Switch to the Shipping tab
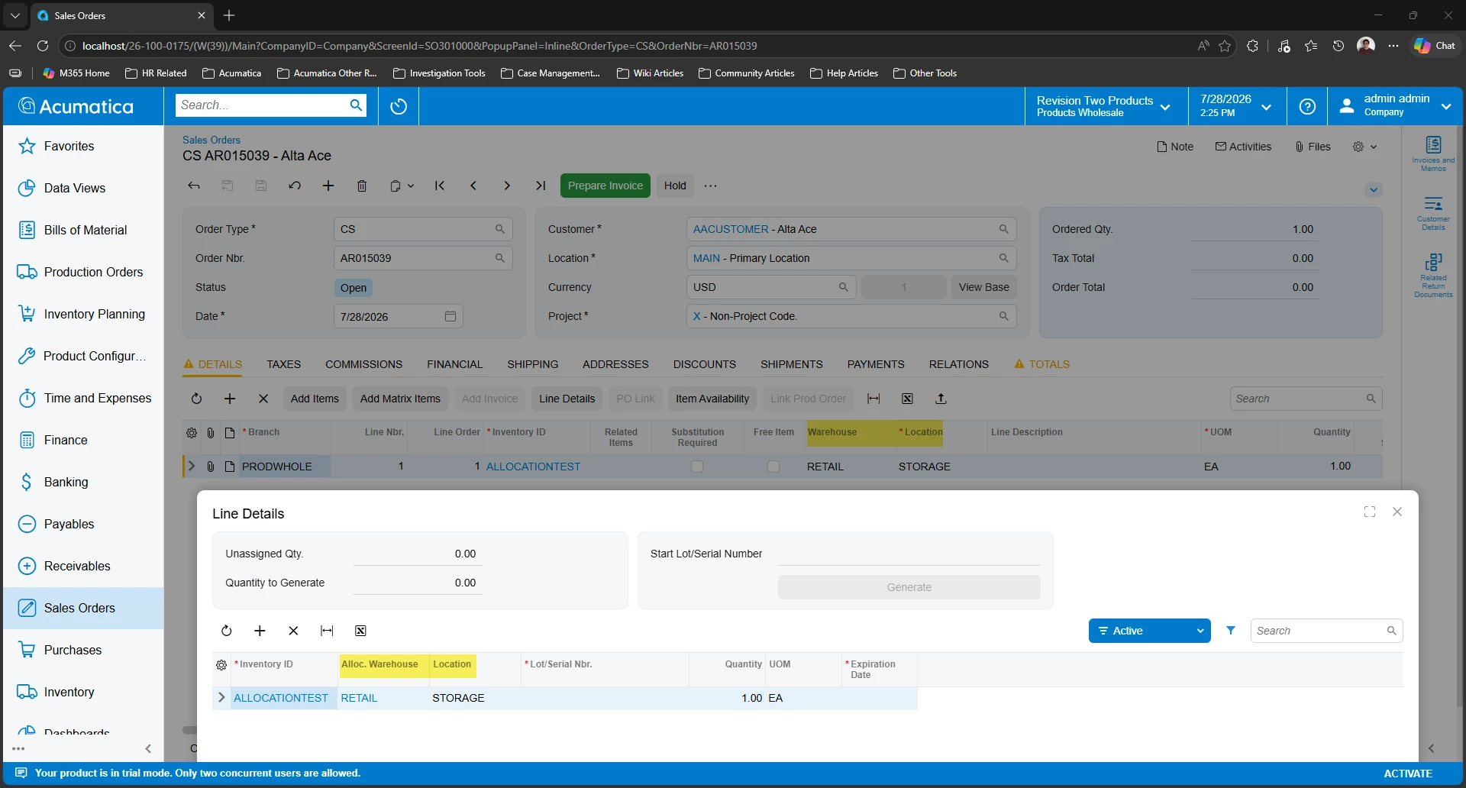Screen dimensions: 1466x788 (x=533, y=364)
